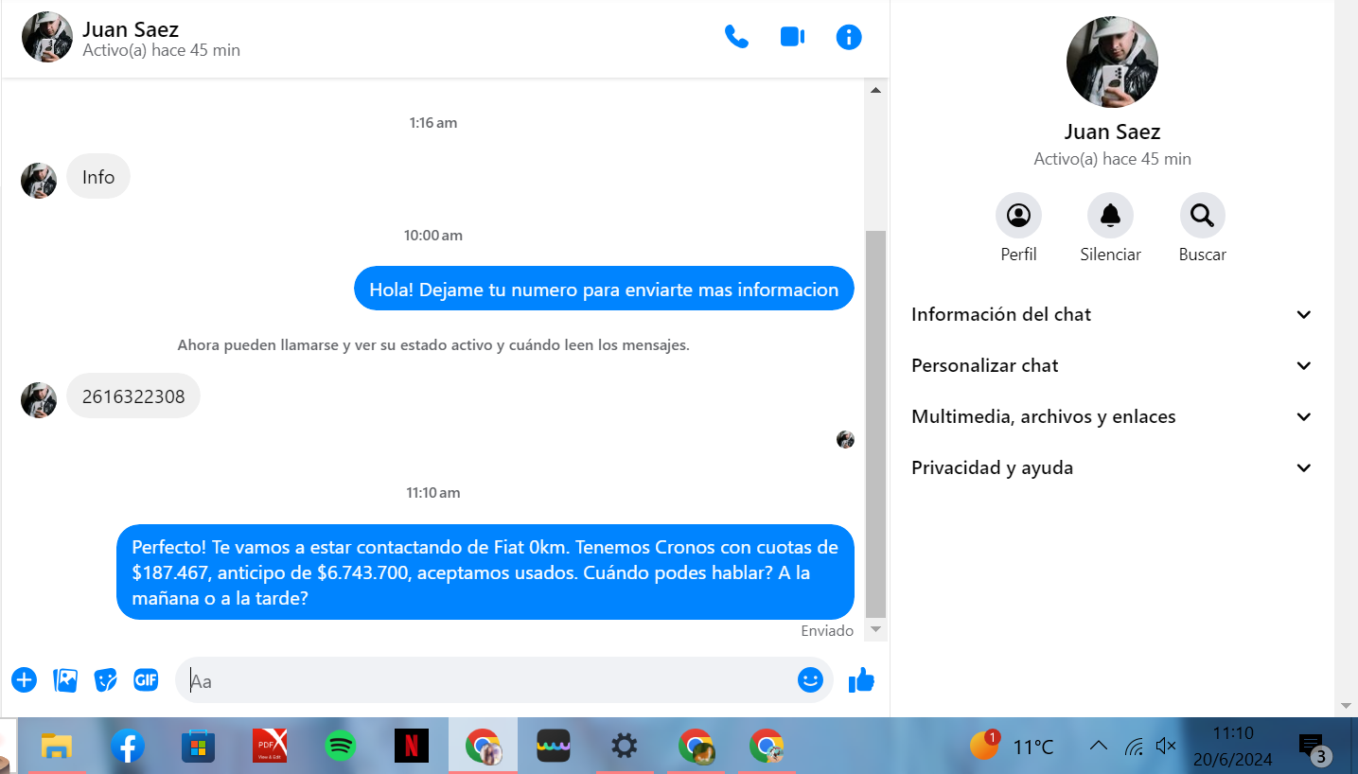Open the GIF picker
The height and width of the screenshot is (774, 1358).
[x=146, y=679]
